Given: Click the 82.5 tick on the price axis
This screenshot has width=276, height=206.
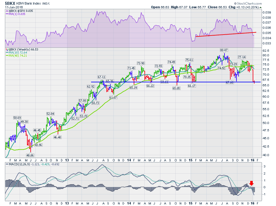Looking at the screenshot, I should 266,51.
